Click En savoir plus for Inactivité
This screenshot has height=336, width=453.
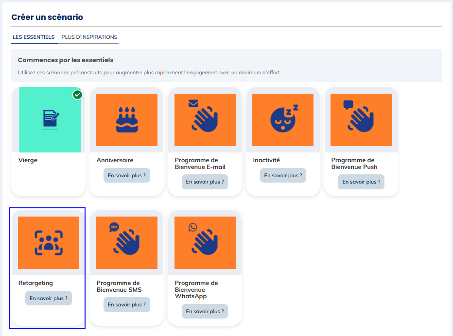click(283, 175)
